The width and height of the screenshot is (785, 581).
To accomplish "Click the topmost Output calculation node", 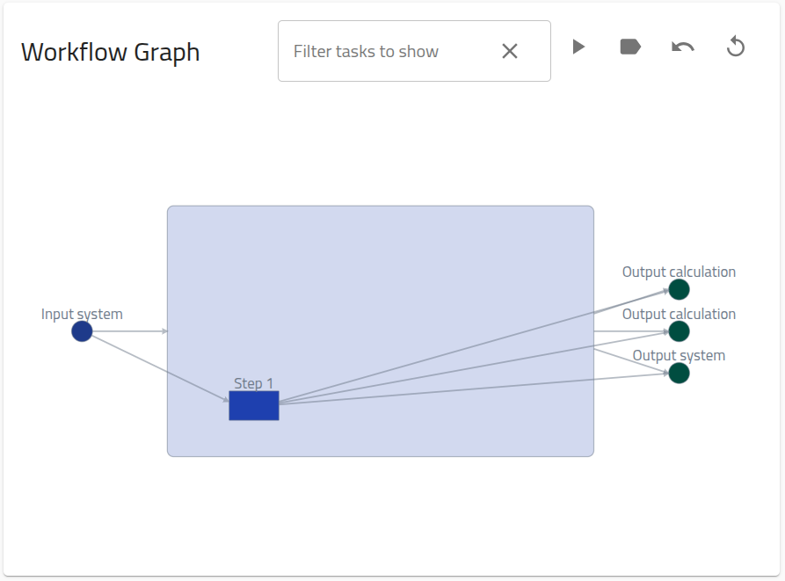I will [x=679, y=289].
